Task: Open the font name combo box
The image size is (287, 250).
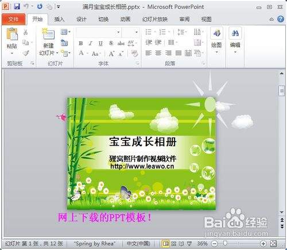Action: click(x=99, y=32)
